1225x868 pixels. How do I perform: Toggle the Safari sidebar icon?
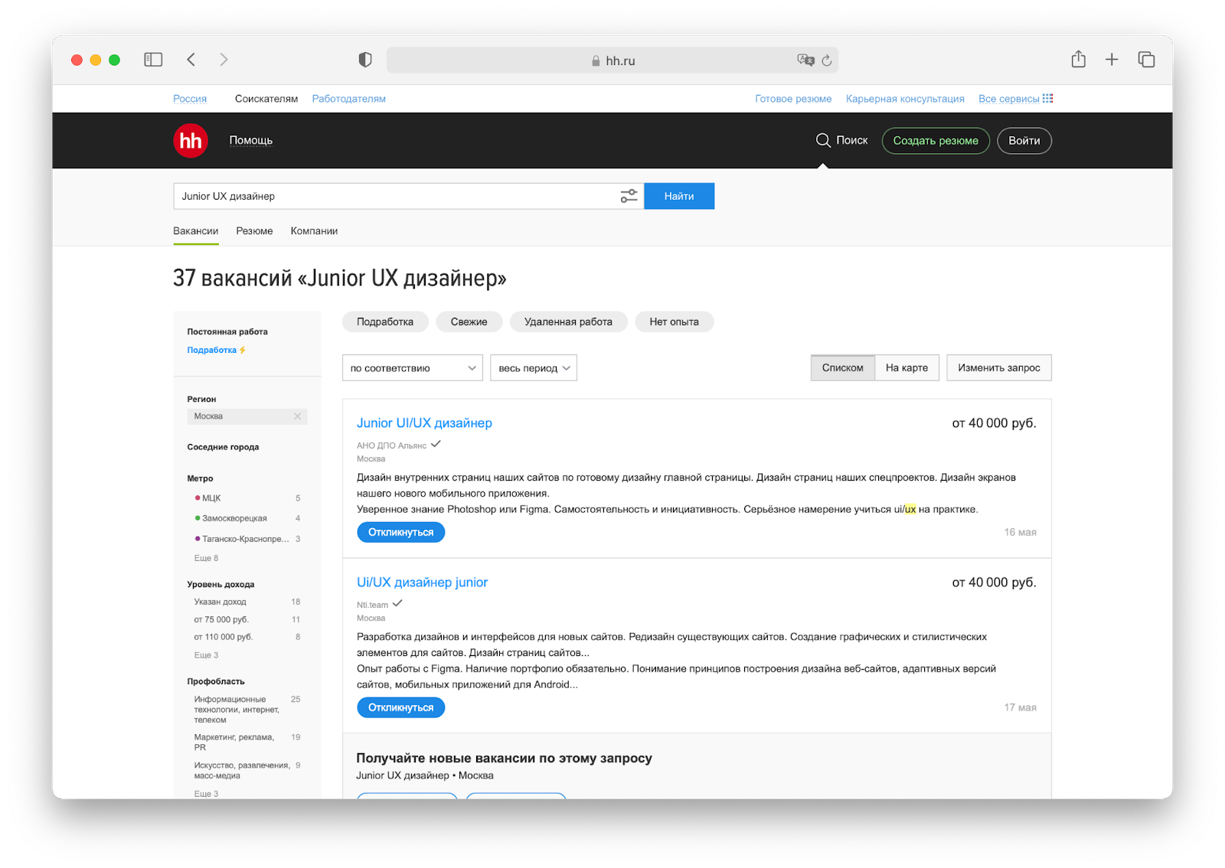(x=153, y=60)
